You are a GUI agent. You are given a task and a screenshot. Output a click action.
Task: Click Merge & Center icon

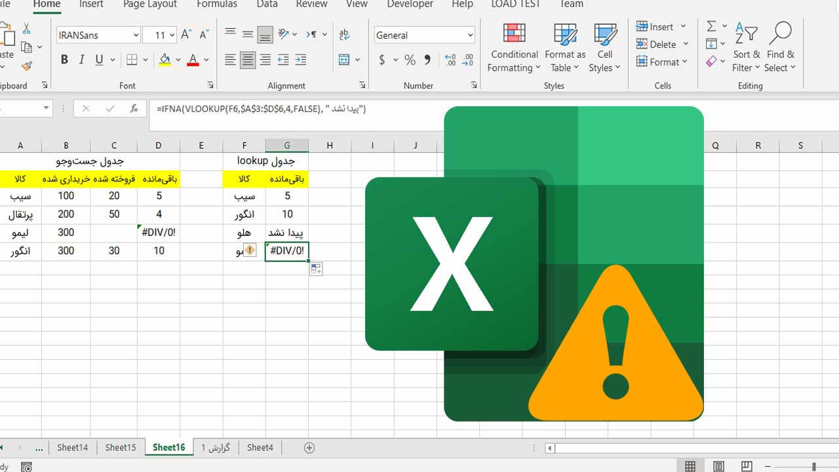click(x=344, y=60)
